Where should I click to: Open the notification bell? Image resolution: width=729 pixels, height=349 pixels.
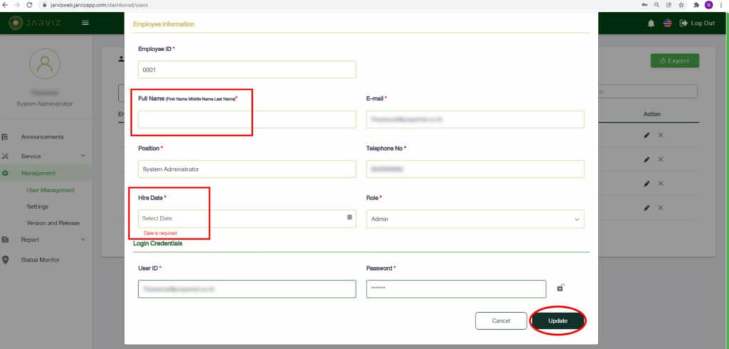tap(651, 23)
